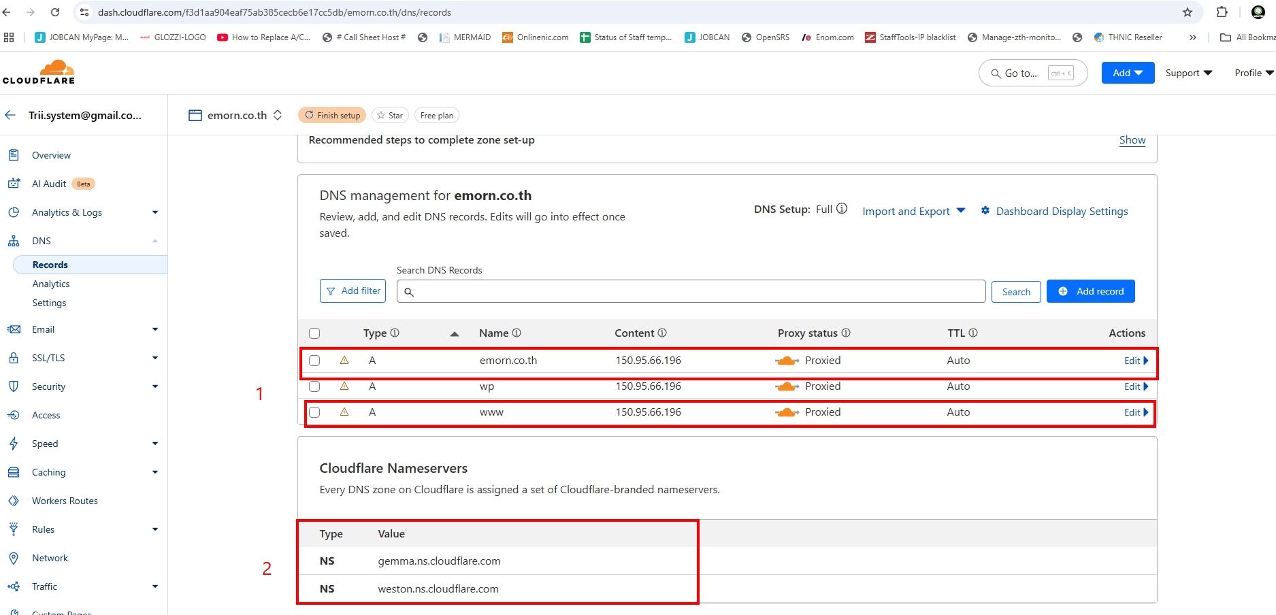Open the Import and Export dropdown
This screenshot has height=615, width=1276.
click(x=914, y=211)
